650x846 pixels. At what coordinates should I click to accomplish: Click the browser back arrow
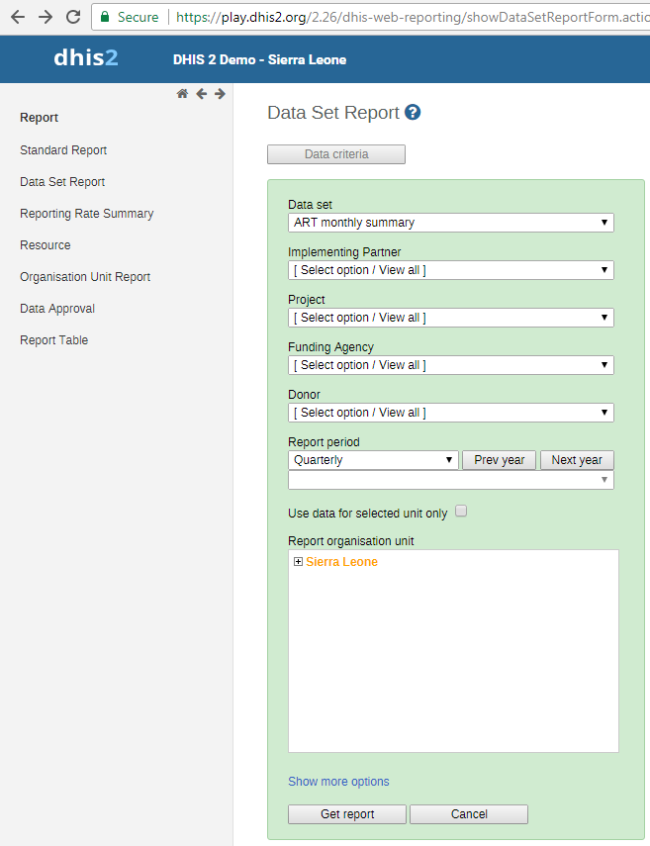coord(18,17)
